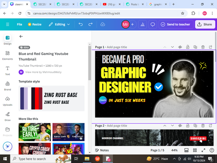Duplicate Page 2
Viewport: 217px width, 163px height.
pos(195,126)
